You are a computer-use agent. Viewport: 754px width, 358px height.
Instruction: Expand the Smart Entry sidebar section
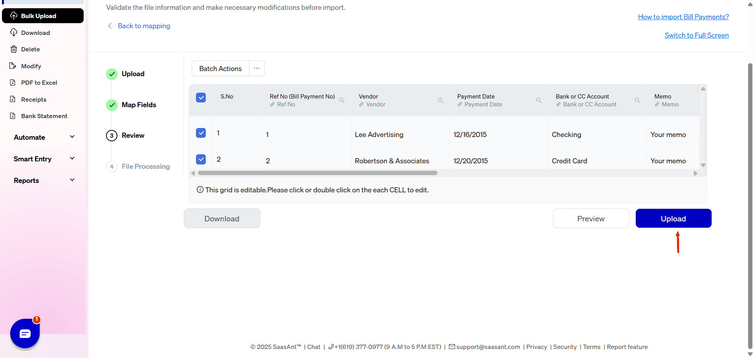pyautogui.click(x=44, y=159)
